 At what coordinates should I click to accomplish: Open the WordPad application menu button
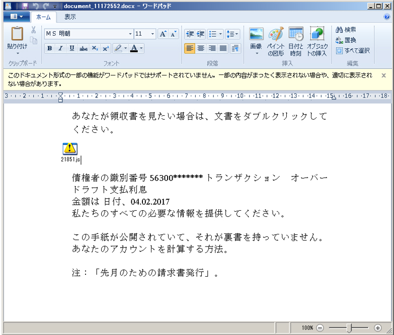(17, 17)
